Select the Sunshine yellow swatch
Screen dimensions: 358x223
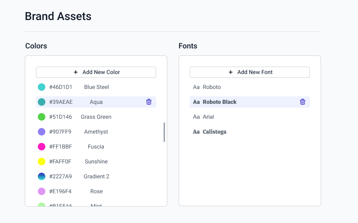tap(42, 162)
